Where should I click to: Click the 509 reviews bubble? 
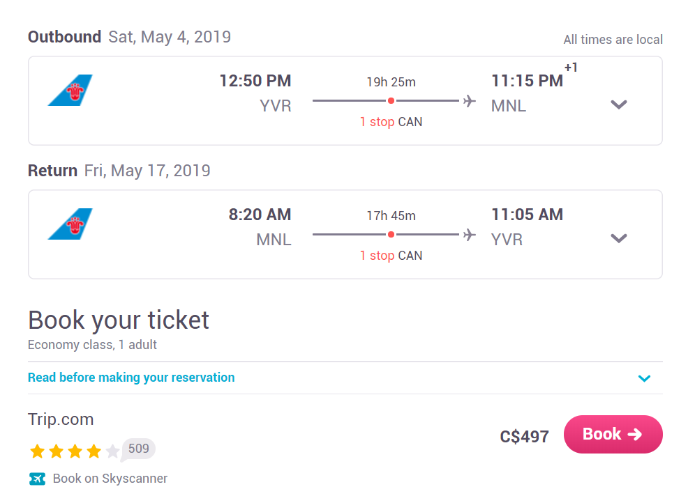(138, 449)
